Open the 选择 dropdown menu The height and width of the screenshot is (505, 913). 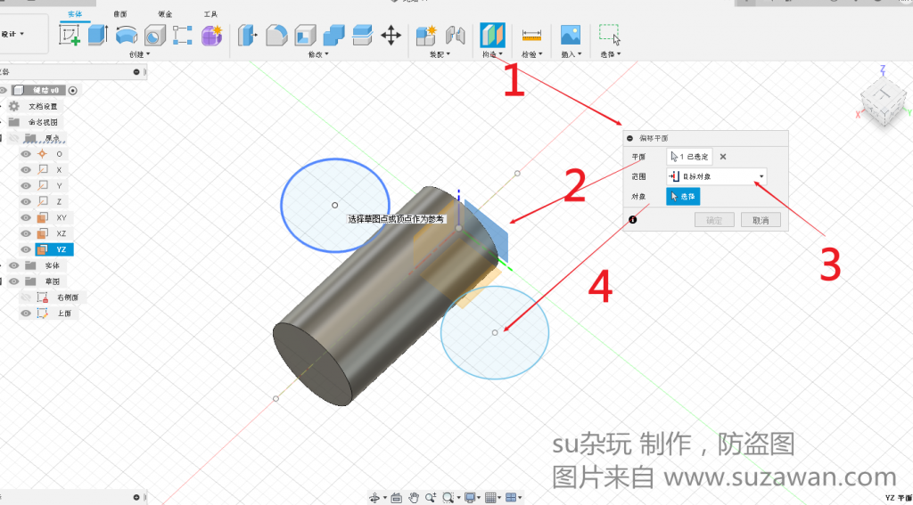(x=610, y=54)
